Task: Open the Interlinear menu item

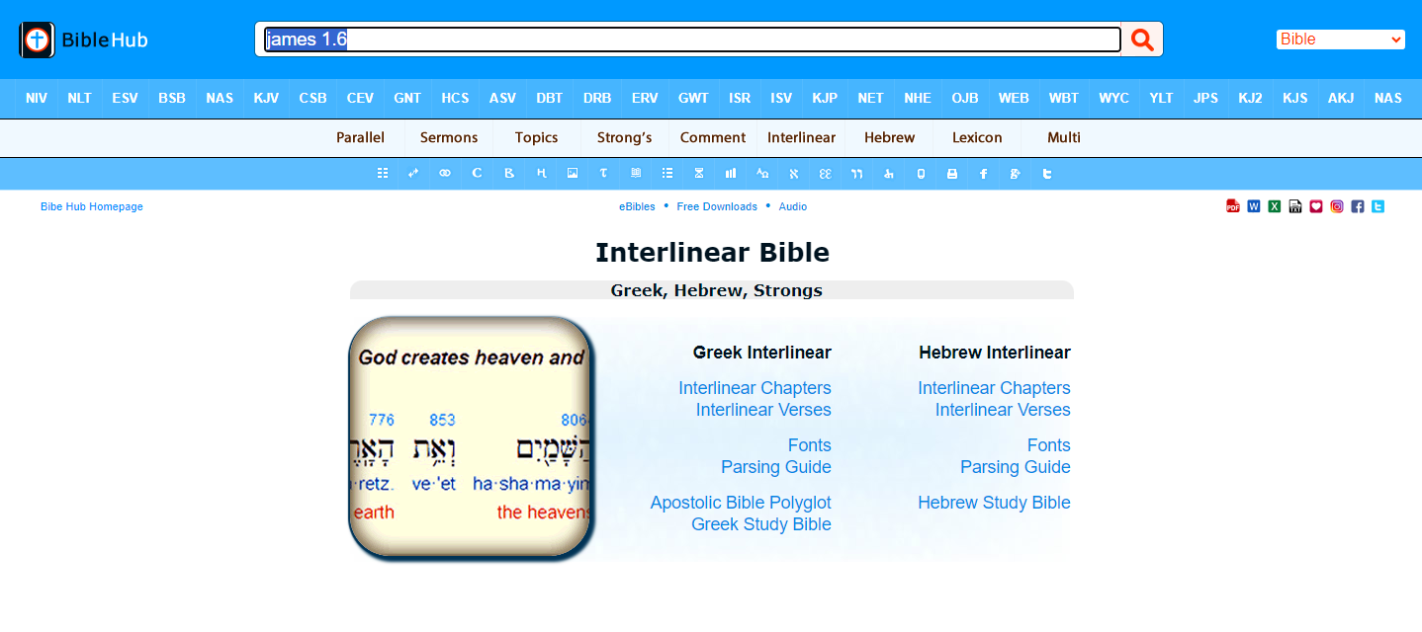Action: point(801,137)
